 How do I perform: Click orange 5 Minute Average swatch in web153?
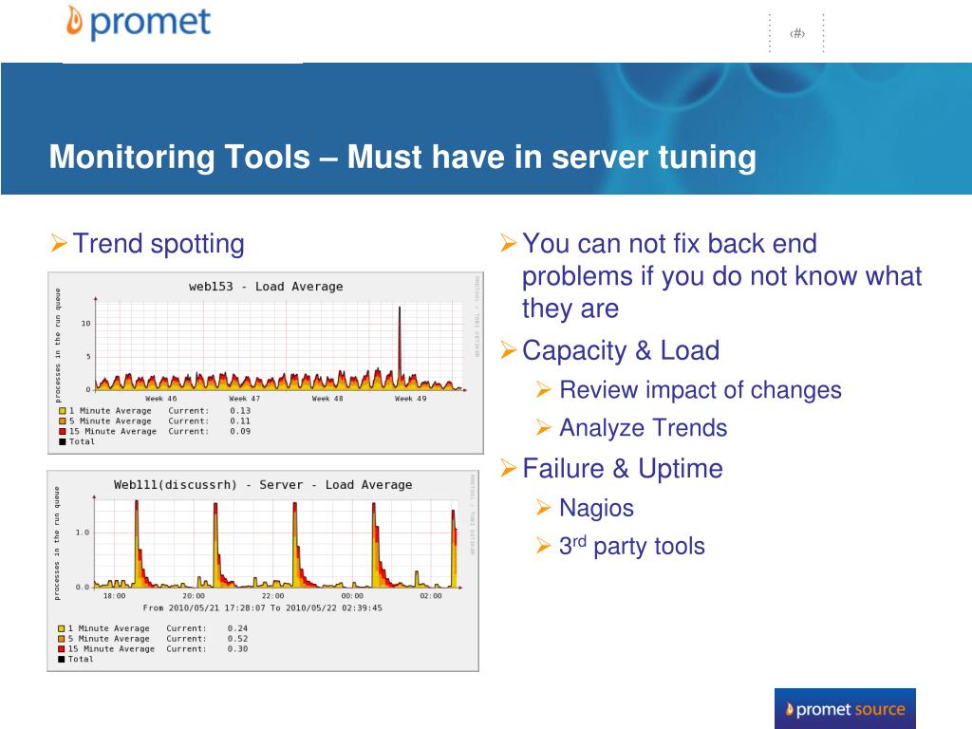62,421
